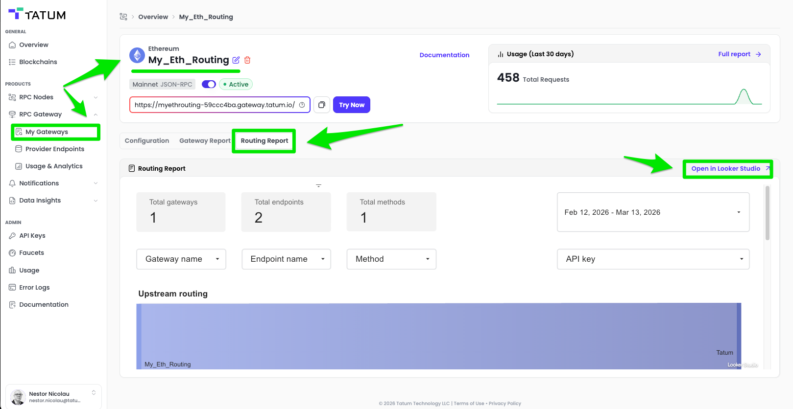Switch to the Gateway Report tab
Screen dimensions: 793x409
[x=205, y=141]
